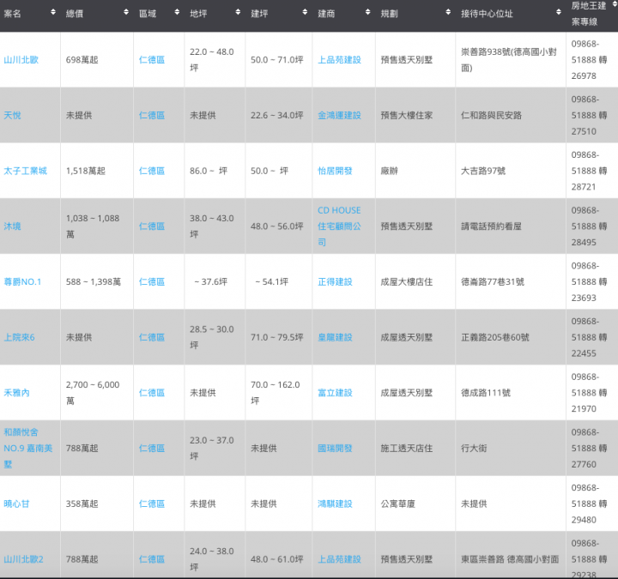Click the 案名 column header
The width and height of the screenshot is (618, 579).
pyautogui.click(x=12, y=14)
